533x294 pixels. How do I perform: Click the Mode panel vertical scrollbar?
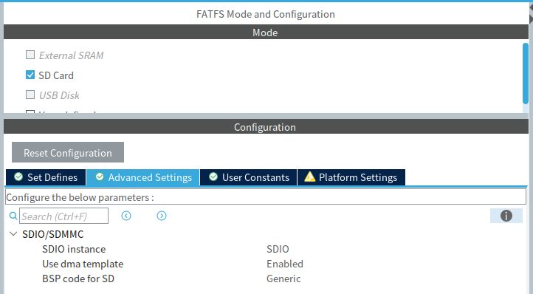pyautogui.click(x=526, y=74)
